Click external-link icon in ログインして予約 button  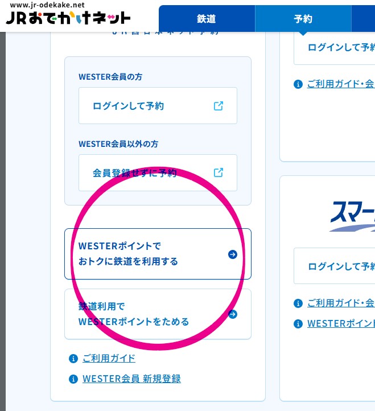(x=219, y=106)
